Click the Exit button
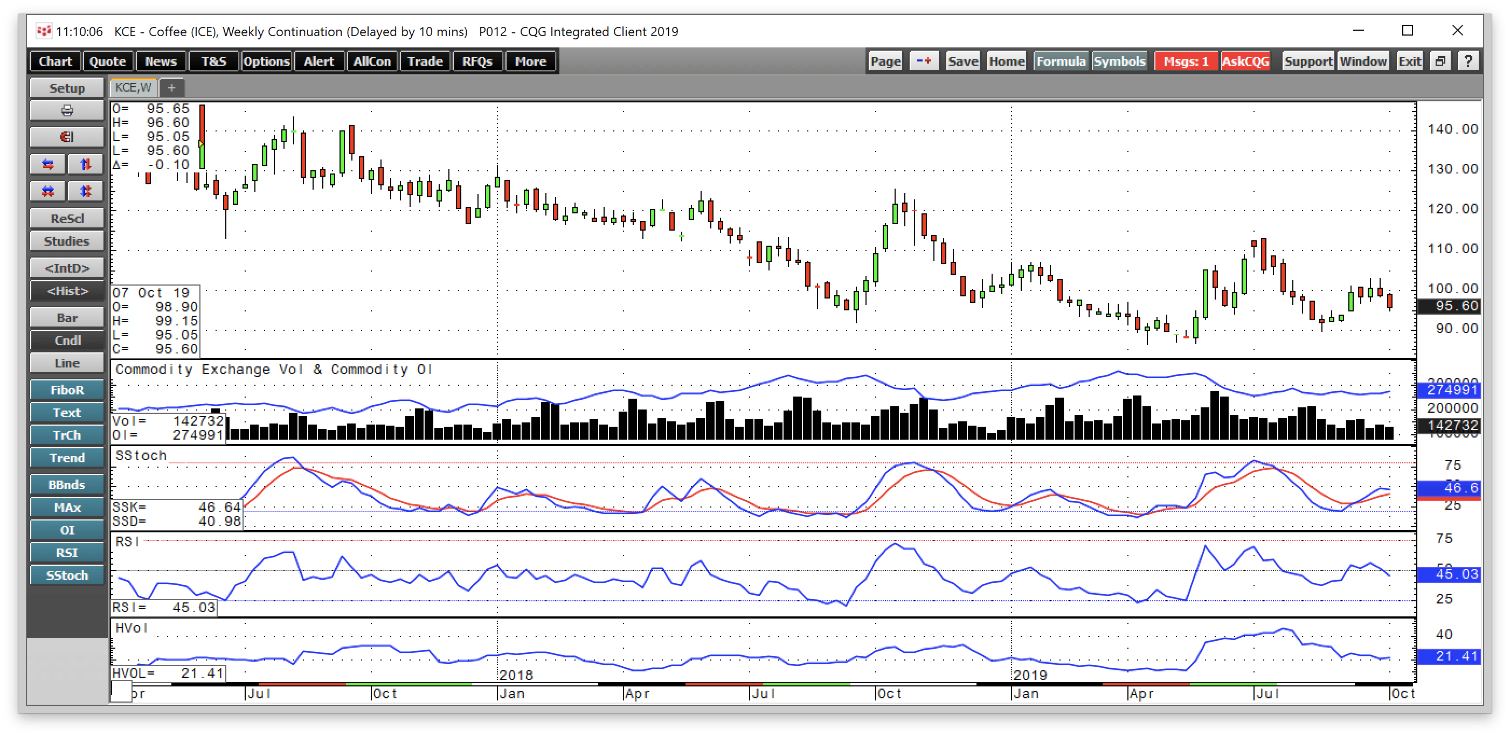Image resolution: width=1510 pixels, height=736 pixels. (x=1409, y=61)
